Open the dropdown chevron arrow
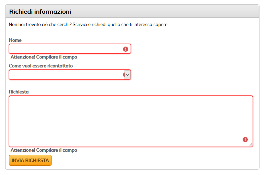The image size is (266, 175). (x=128, y=75)
